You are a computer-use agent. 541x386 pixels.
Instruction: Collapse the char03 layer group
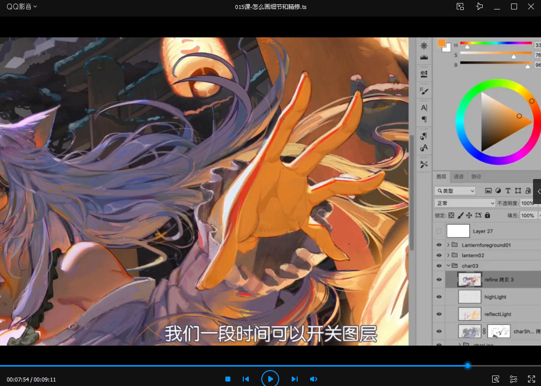(x=448, y=266)
